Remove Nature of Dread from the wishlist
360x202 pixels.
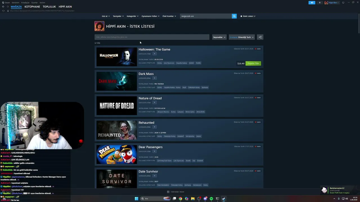pyautogui.click(x=258, y=98)
